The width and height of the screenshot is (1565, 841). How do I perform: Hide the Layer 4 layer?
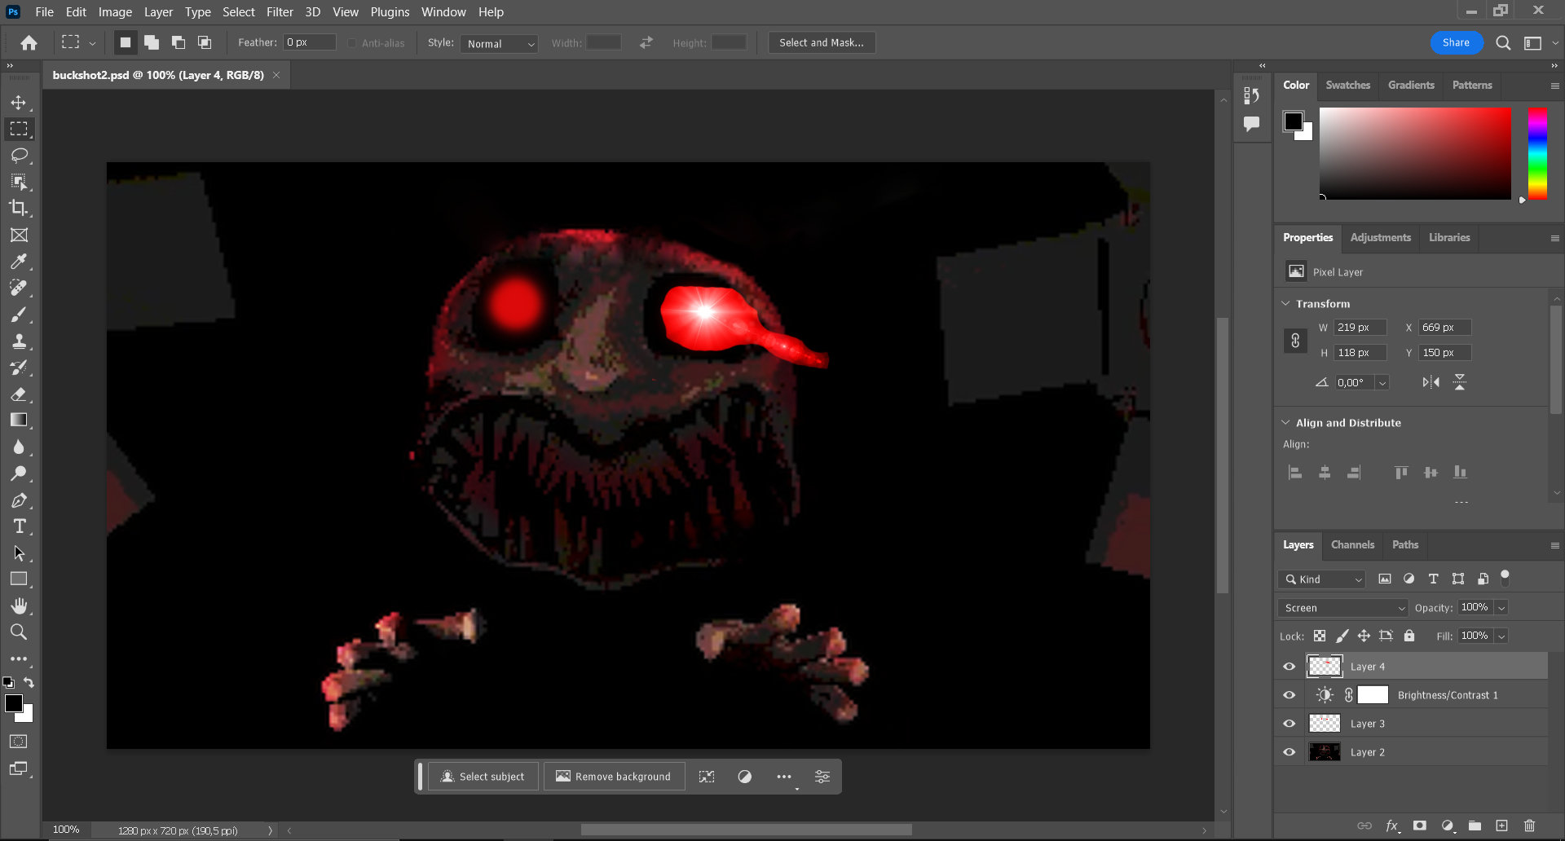point(1289,666)
